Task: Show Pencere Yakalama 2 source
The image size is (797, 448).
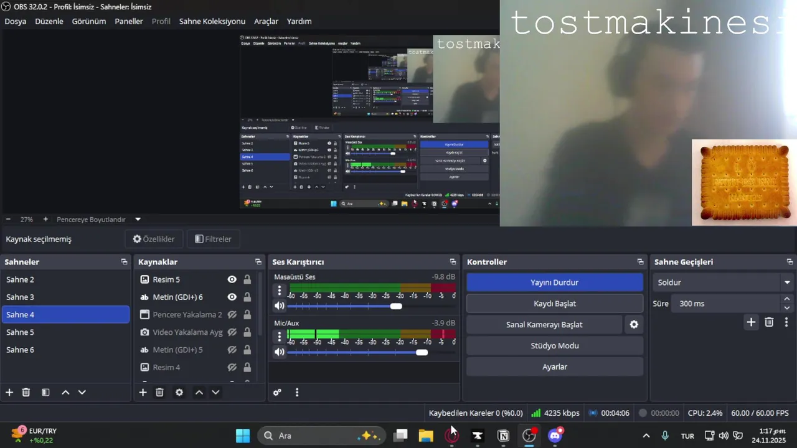Action: (x=232, y=315)
